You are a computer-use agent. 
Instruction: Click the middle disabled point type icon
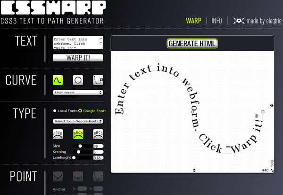[78, 176]
